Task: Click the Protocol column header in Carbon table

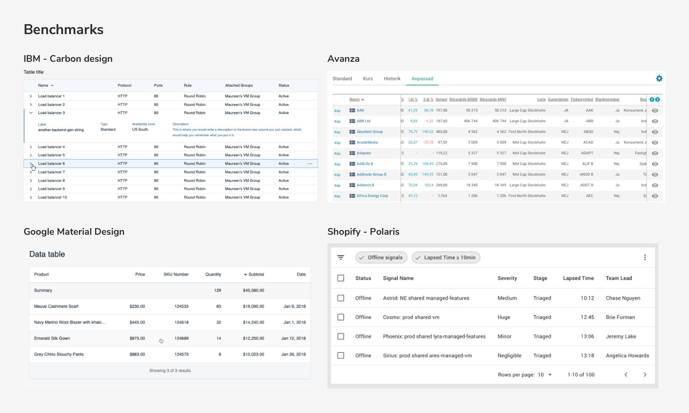Action: point(125,85)
